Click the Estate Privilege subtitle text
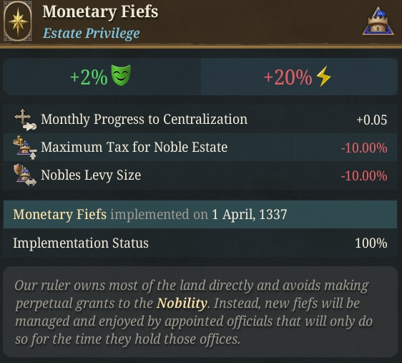This screenshot has width=402, height=363. tap(92, 34)
